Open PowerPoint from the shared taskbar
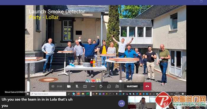Image resolution: width=207 pixels, height=109 pixels. (x=78, y=94)
